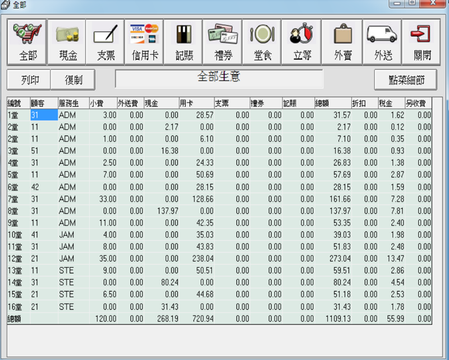This screenshot has width=449, height=360.
Task: Click the 外送費 column header
Action: [x=130, y=103]
